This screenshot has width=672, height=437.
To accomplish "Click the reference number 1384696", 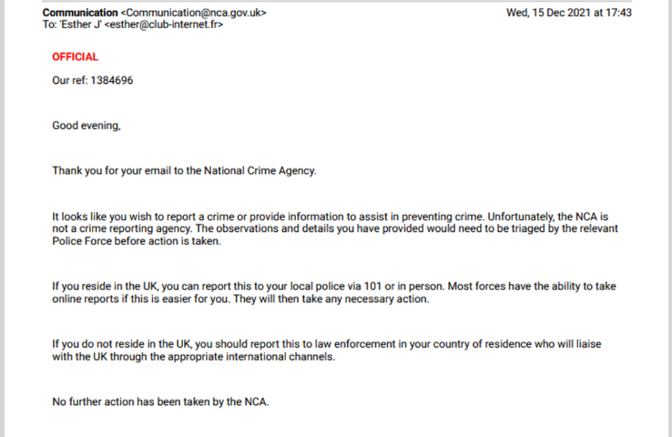I will pos(112,82).
